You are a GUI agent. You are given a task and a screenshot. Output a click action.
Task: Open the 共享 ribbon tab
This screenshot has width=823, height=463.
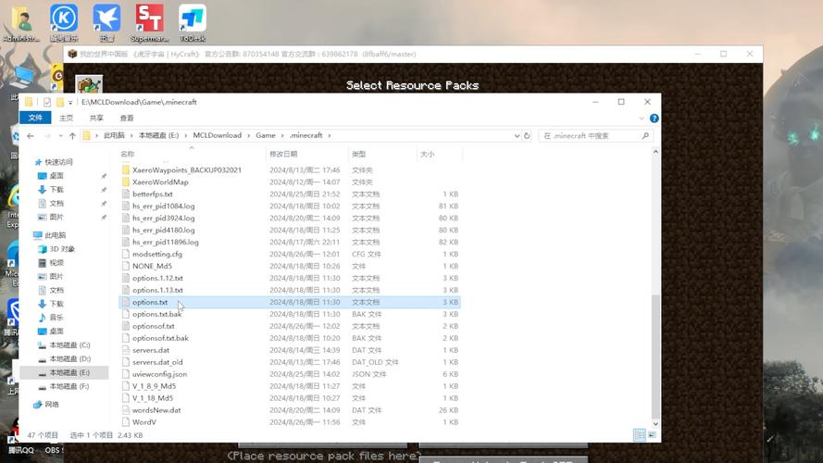[96, 118]
